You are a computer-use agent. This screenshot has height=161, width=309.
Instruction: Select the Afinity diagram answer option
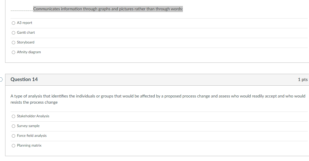[x=13, y=52]
